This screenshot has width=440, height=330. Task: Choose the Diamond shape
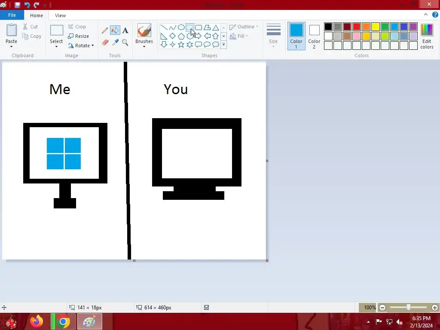tap(173, 36)
